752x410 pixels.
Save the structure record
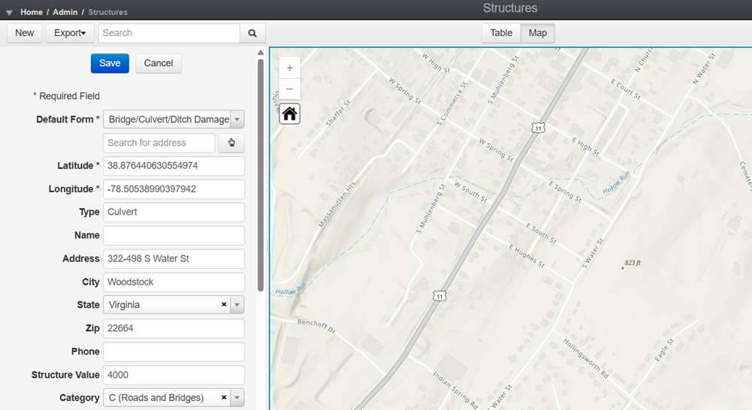point(110,63)
